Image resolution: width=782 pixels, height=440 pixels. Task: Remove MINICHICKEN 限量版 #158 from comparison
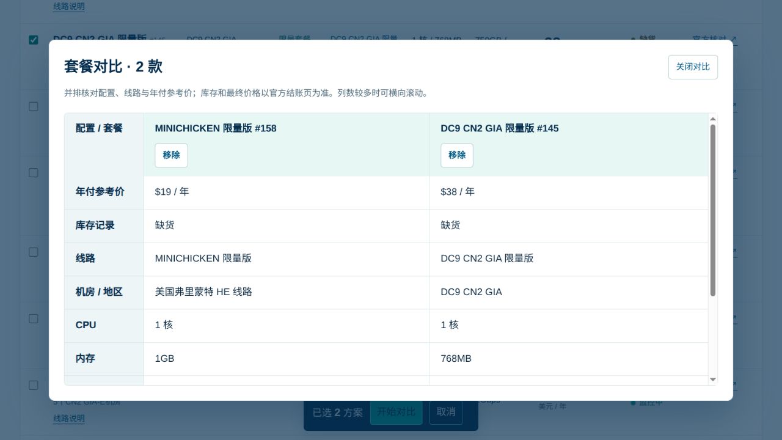(171, 155)
